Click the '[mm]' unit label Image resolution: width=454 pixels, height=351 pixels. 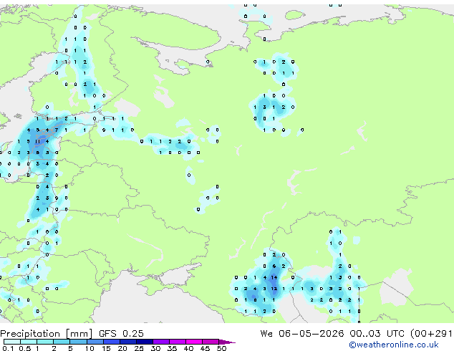[x=79, y=334]
